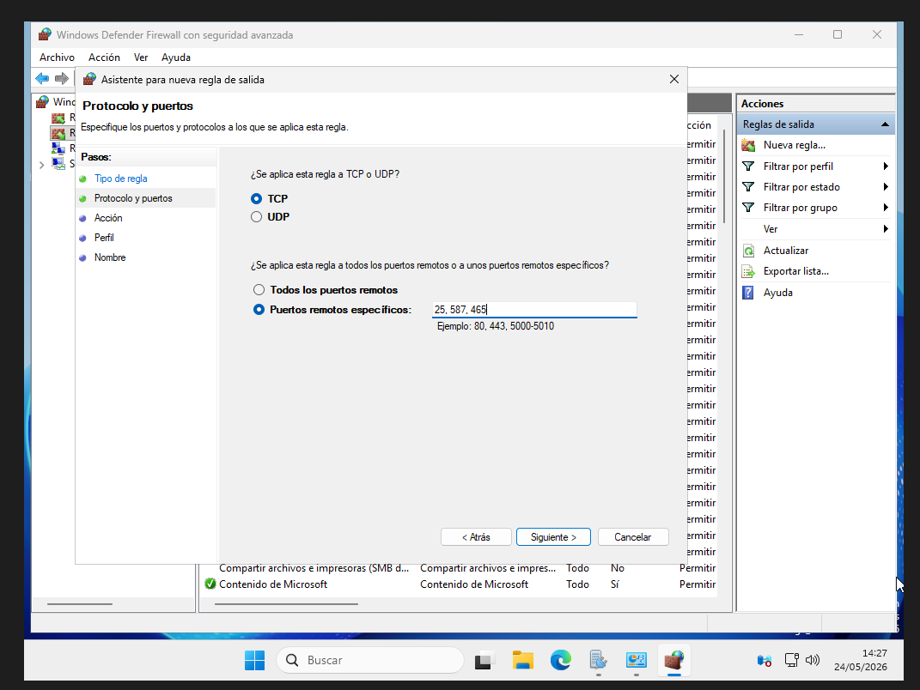The height and width of the screenshot is (690, 920).
Task: Expand the Filtrar por grupo submenu arrow
Action: tap(886, 208)
